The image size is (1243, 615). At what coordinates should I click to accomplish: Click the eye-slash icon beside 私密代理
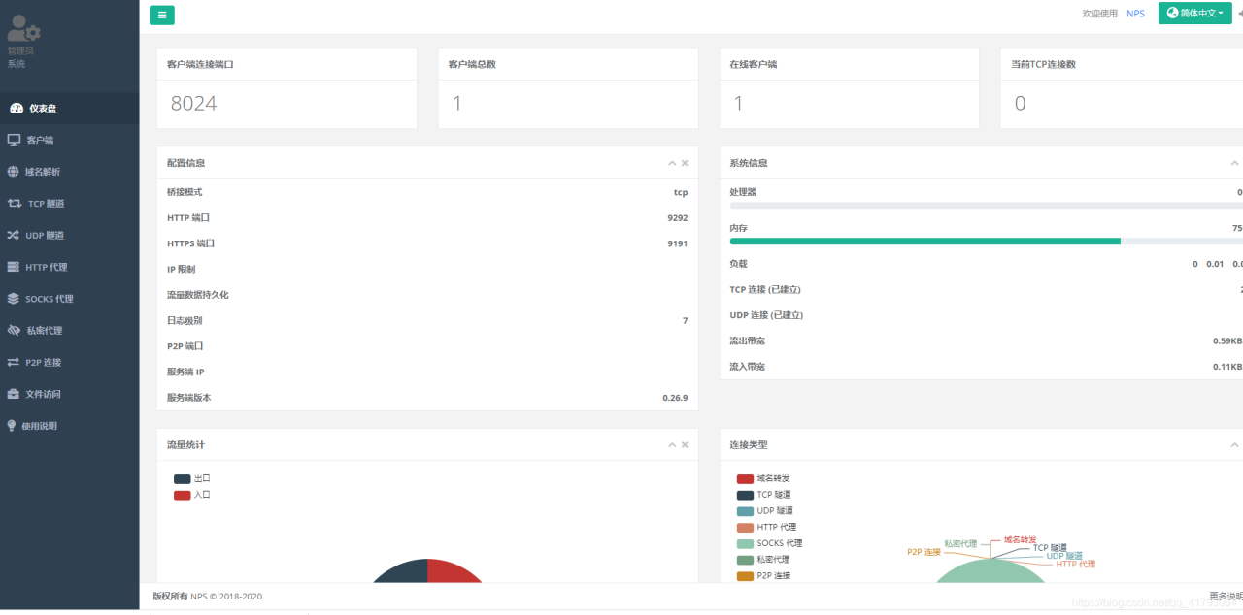(x=14, y=331)
